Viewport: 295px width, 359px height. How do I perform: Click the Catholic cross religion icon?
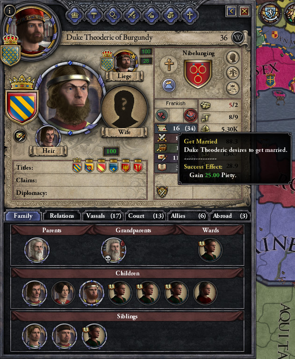coord(169,64)
